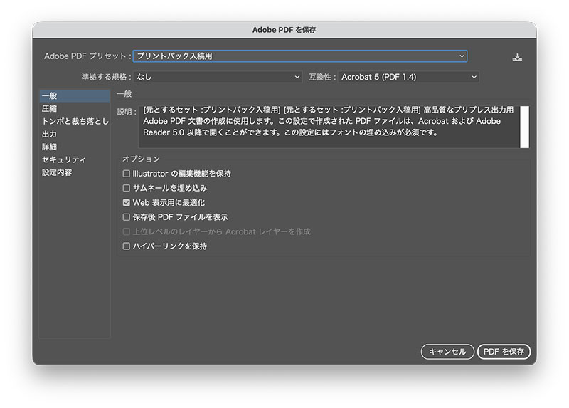This screenshot has height=408, width=569.
Task: Toggle サムネールを埋め込み checkbox
Action: pos(127,188)
